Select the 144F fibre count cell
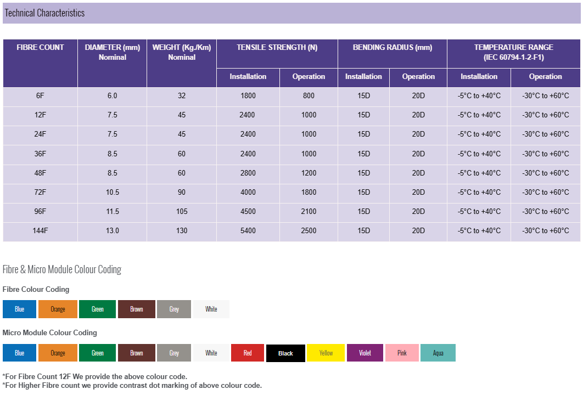This screenshot has height=395, width=583. (40, 231)
